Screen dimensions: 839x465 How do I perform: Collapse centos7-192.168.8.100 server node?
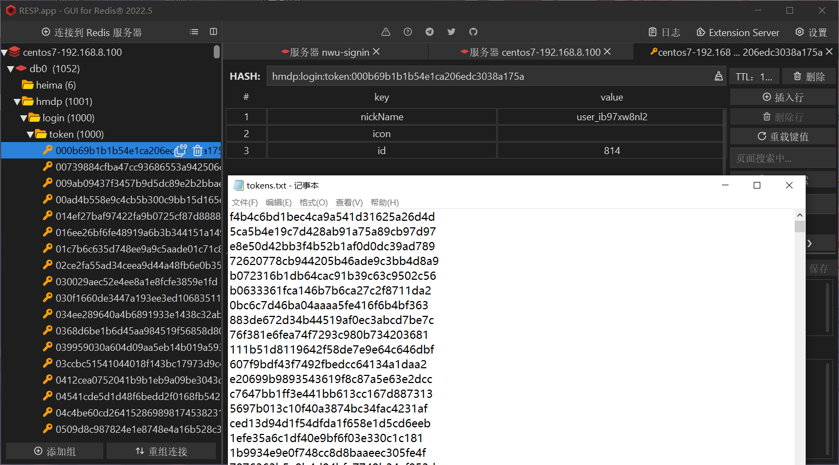point(4,52)
